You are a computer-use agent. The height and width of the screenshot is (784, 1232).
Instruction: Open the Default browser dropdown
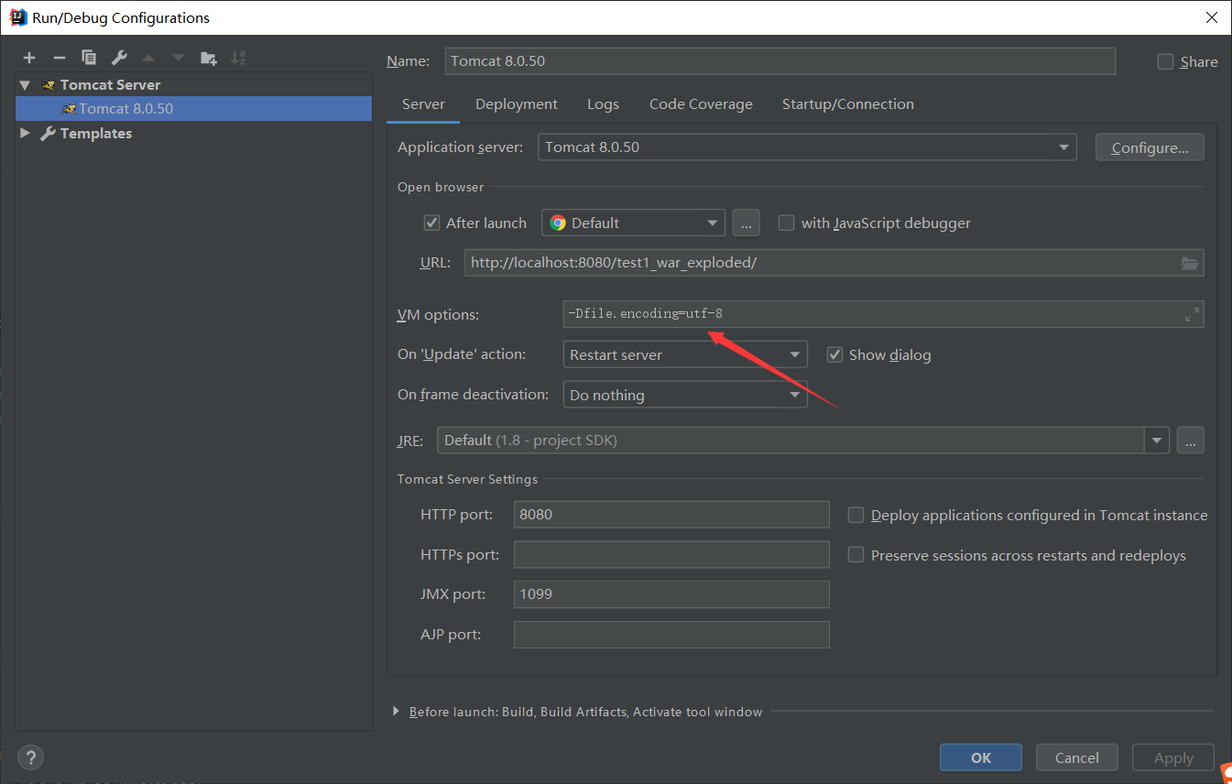tap(633, 223)
